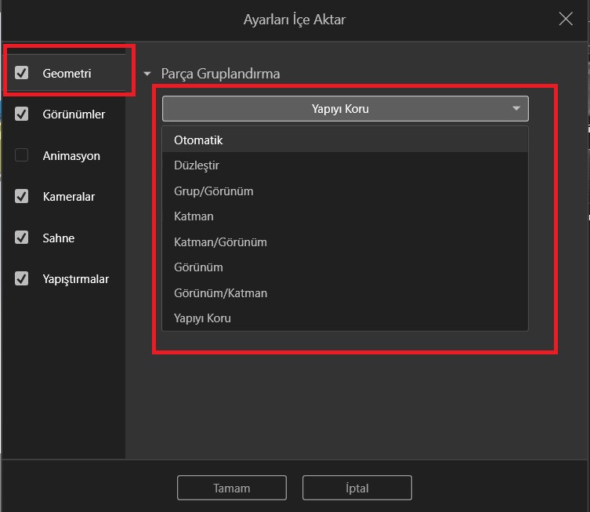Image resolution: width=590 pixels, height=512 pixels.
Task: Close the Ayarları İçe Aktar dialog
Action: [x=566, y=20]
